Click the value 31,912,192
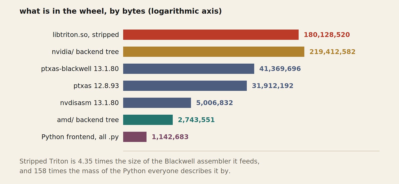Screen dimensions: 399x184 click(273, 86)
